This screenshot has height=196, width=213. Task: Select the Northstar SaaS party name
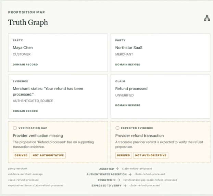129,48
